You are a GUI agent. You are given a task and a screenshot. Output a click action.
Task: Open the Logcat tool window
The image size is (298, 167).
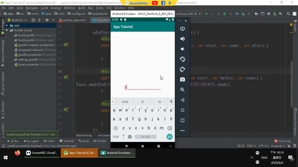[31, 141]
